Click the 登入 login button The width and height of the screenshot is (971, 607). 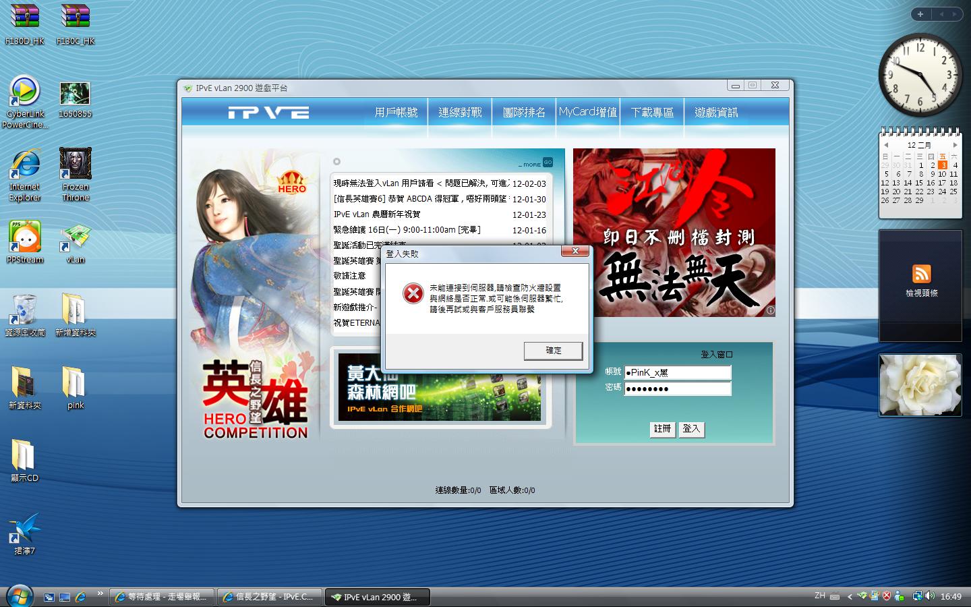pos(691,429)
